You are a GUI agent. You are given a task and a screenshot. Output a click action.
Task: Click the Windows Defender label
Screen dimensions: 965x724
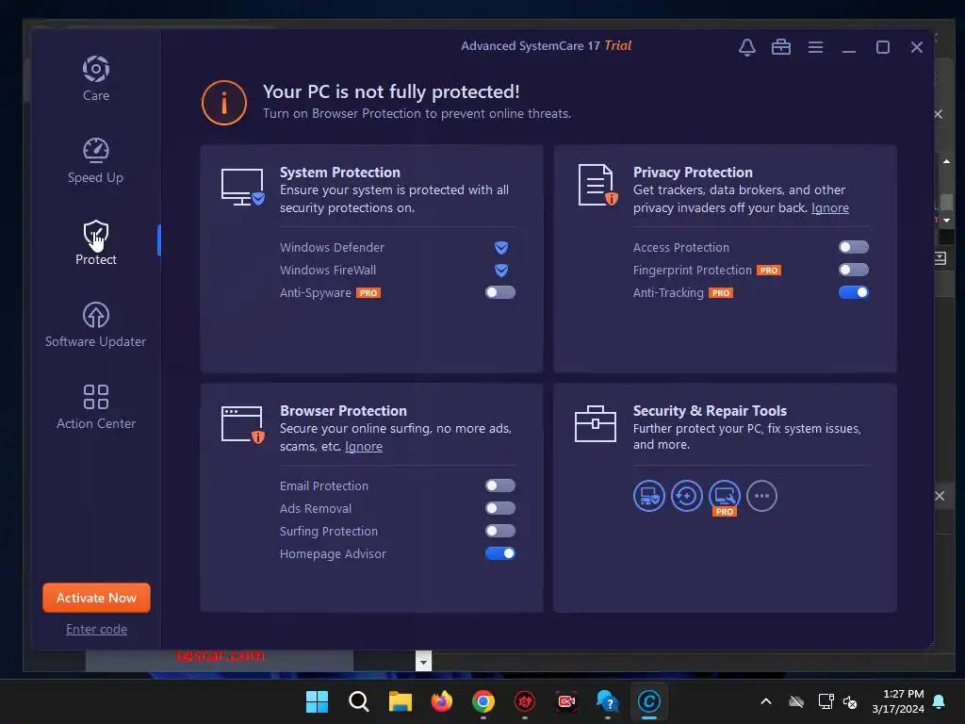tap(332, 248)
